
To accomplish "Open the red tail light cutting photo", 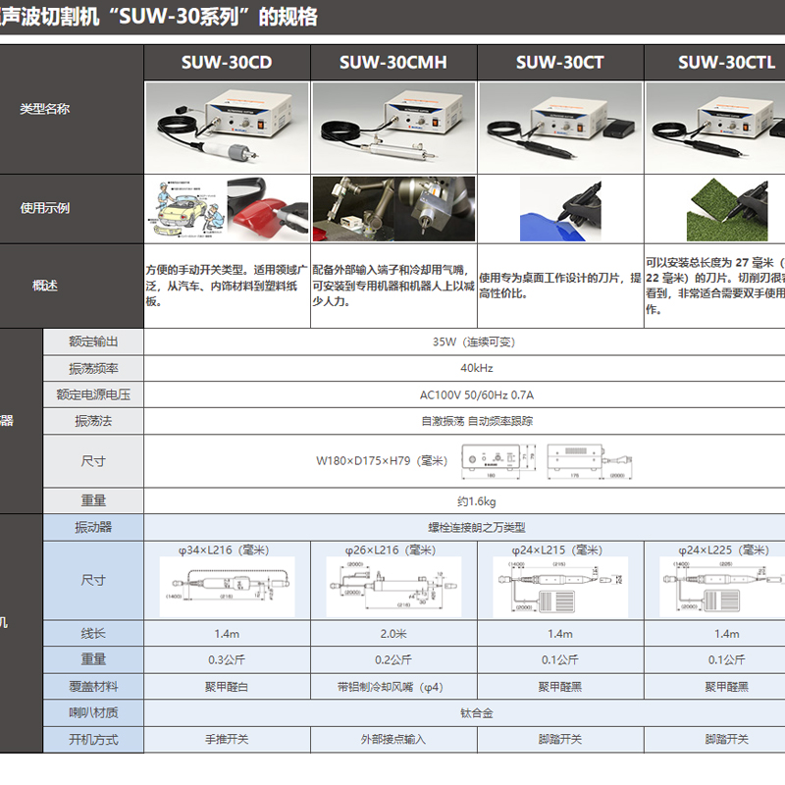I will click(x=268, y=208).
